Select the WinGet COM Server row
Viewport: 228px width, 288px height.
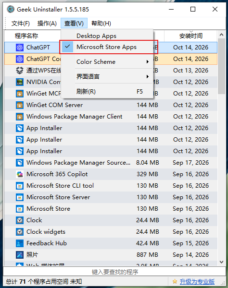tap(111, 105)
